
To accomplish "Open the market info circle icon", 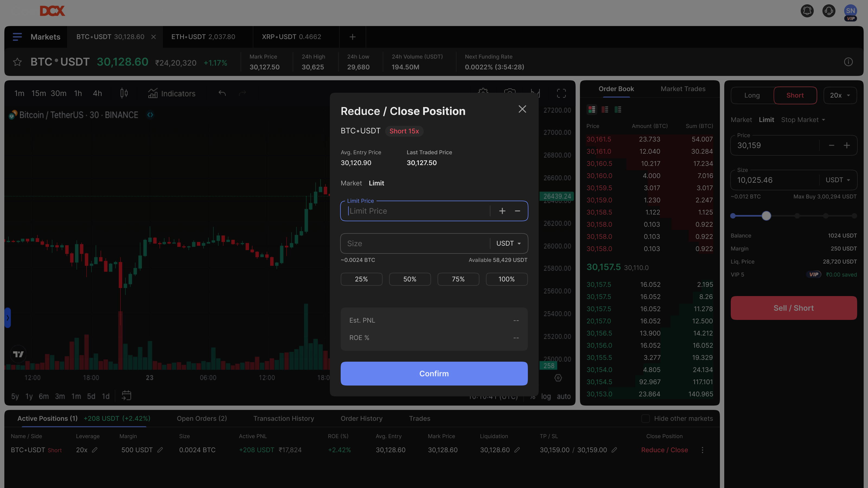I will pos(848,62).
